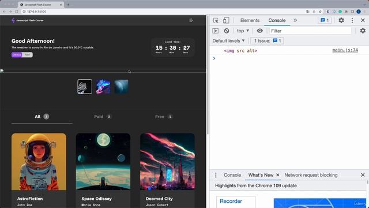The height and width of the screenshot is (208, 369).
Task: Clear the console with the ban icon
Action: [x=227, y=31]
